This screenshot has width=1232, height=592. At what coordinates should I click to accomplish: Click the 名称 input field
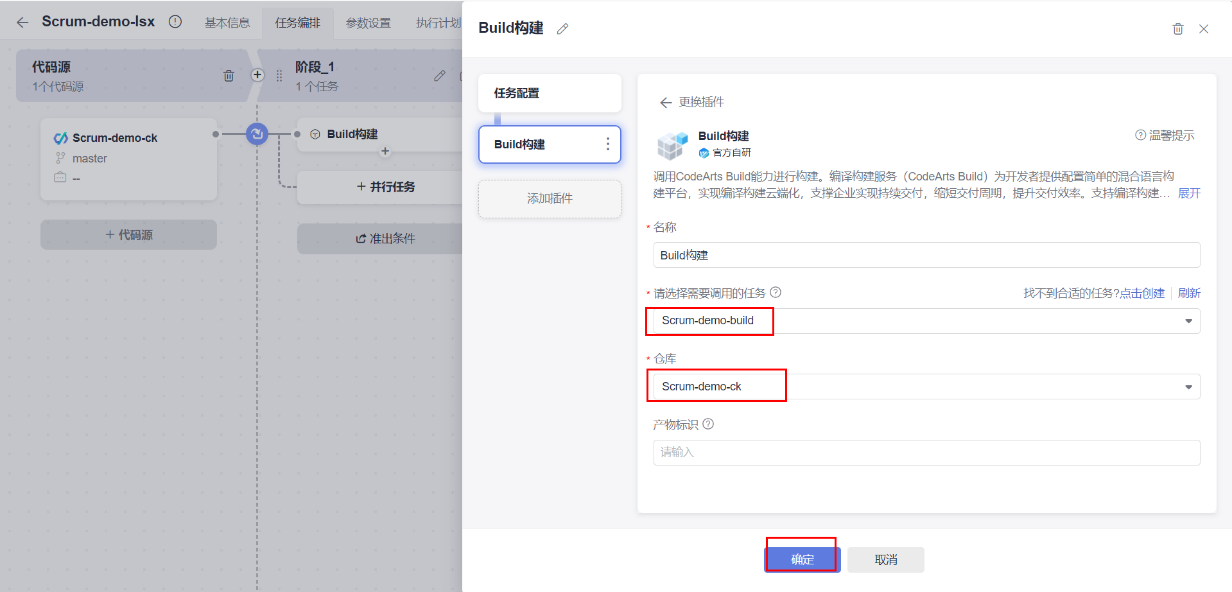tap(926, 255)
